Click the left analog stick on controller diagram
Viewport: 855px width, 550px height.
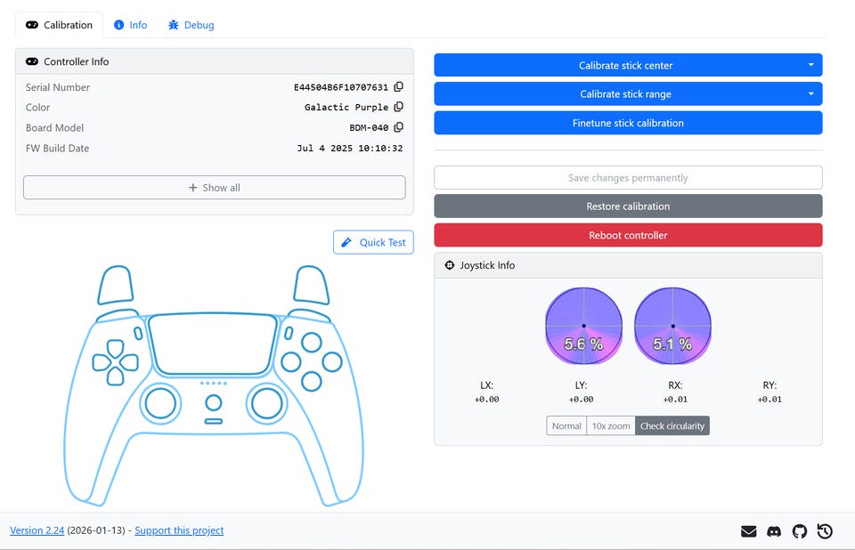[x=160, y=404]
